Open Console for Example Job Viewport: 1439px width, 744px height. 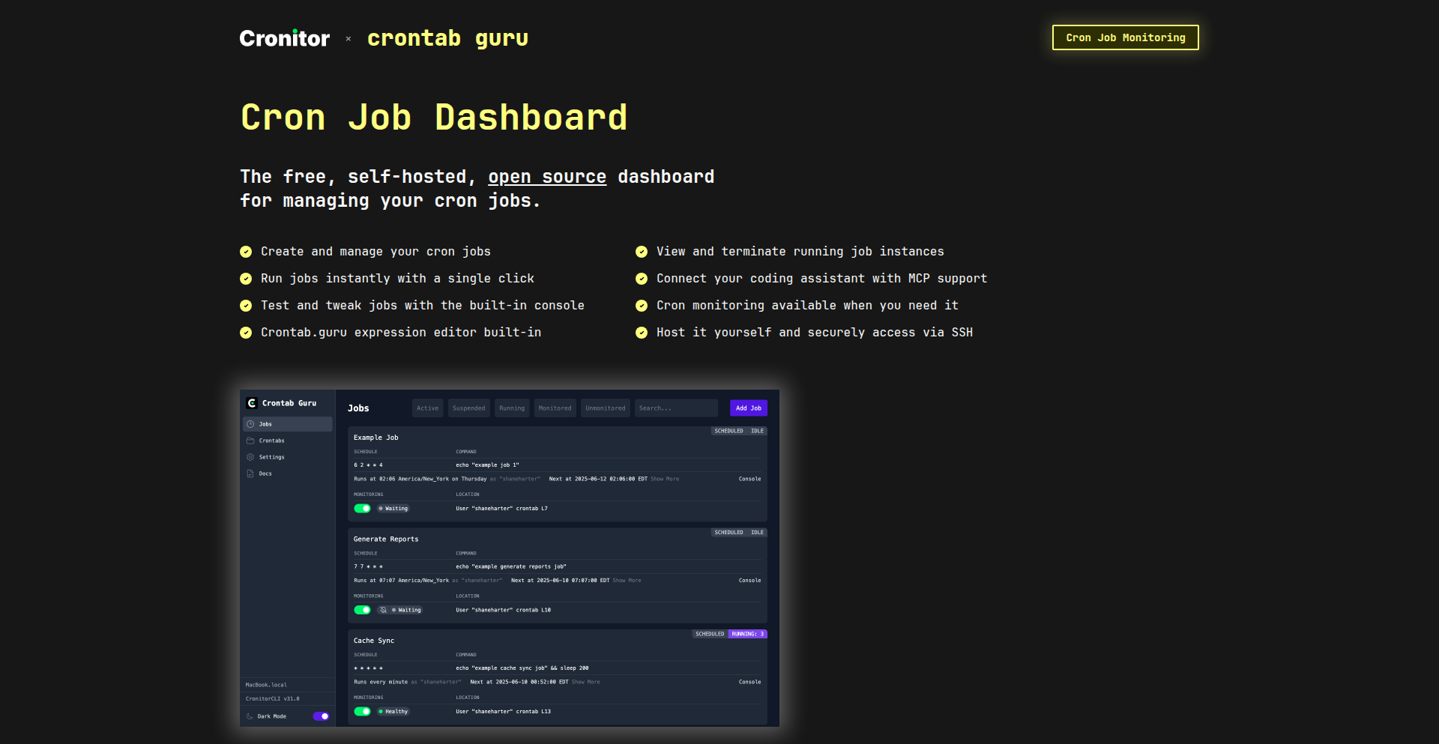[x=749, y=479]
